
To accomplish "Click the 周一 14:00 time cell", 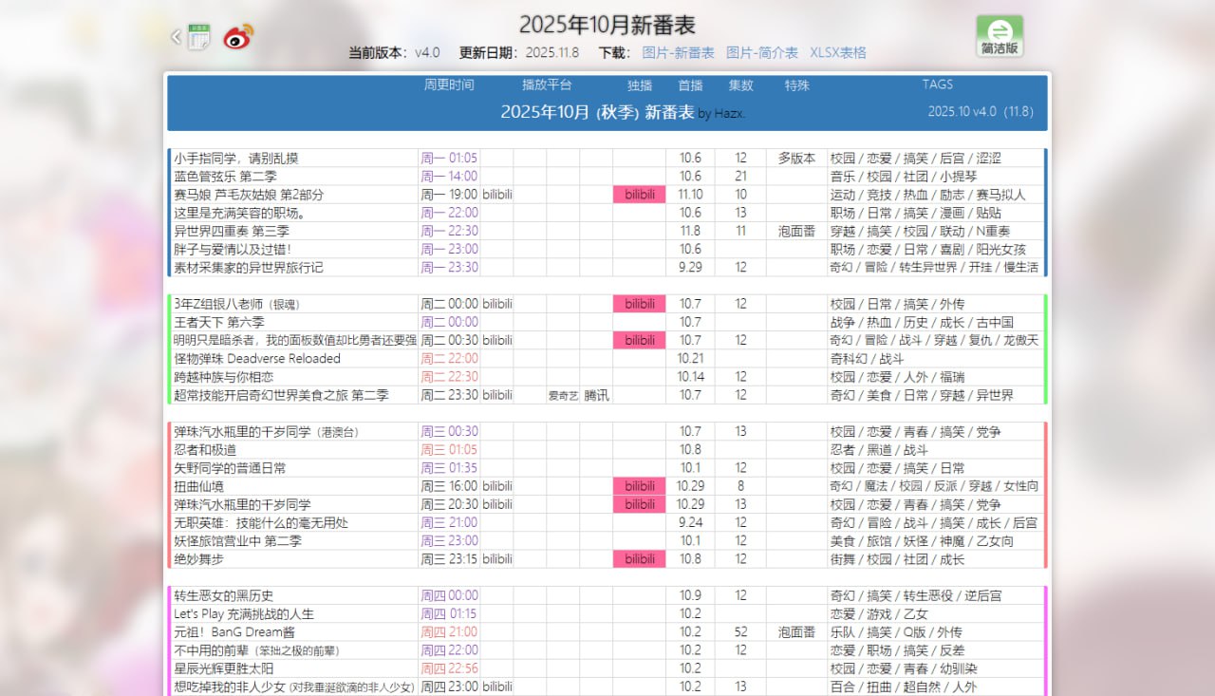I will (x=449, y=177).
